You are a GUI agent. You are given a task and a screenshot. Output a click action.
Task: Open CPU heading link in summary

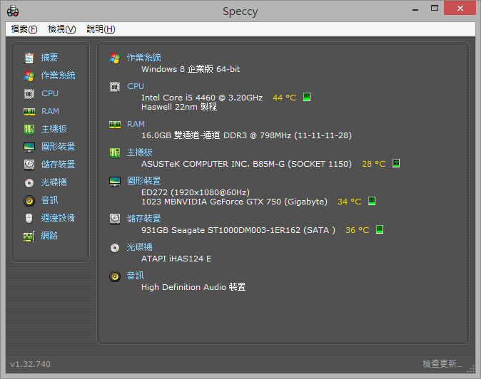[x=136, y=86]
